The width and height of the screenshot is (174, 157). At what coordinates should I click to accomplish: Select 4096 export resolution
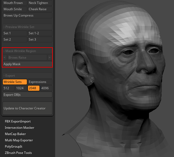46,88
